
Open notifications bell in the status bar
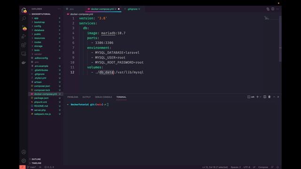click(x=277, y=167)
